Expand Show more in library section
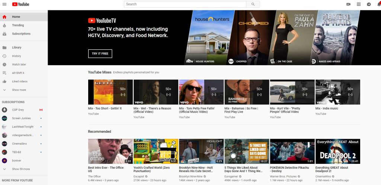 point(19,90)
